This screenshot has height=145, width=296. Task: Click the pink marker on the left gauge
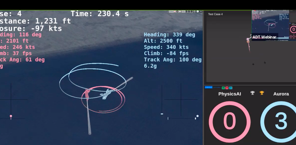click(x=11, y=117)
